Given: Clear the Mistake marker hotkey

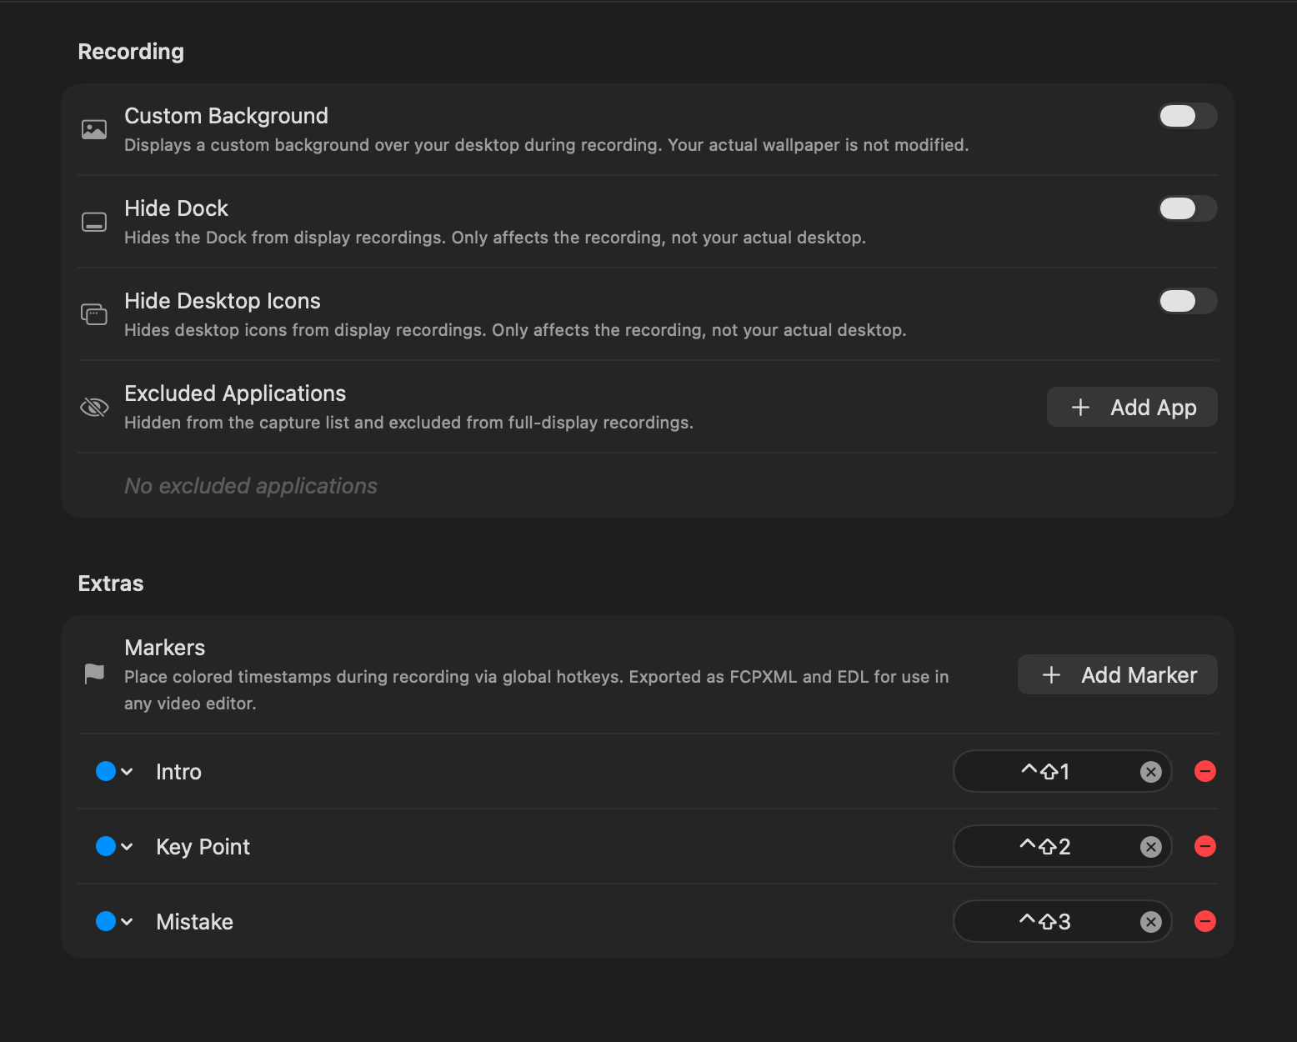Looking at the screenshot, I should pos(1151,922).
